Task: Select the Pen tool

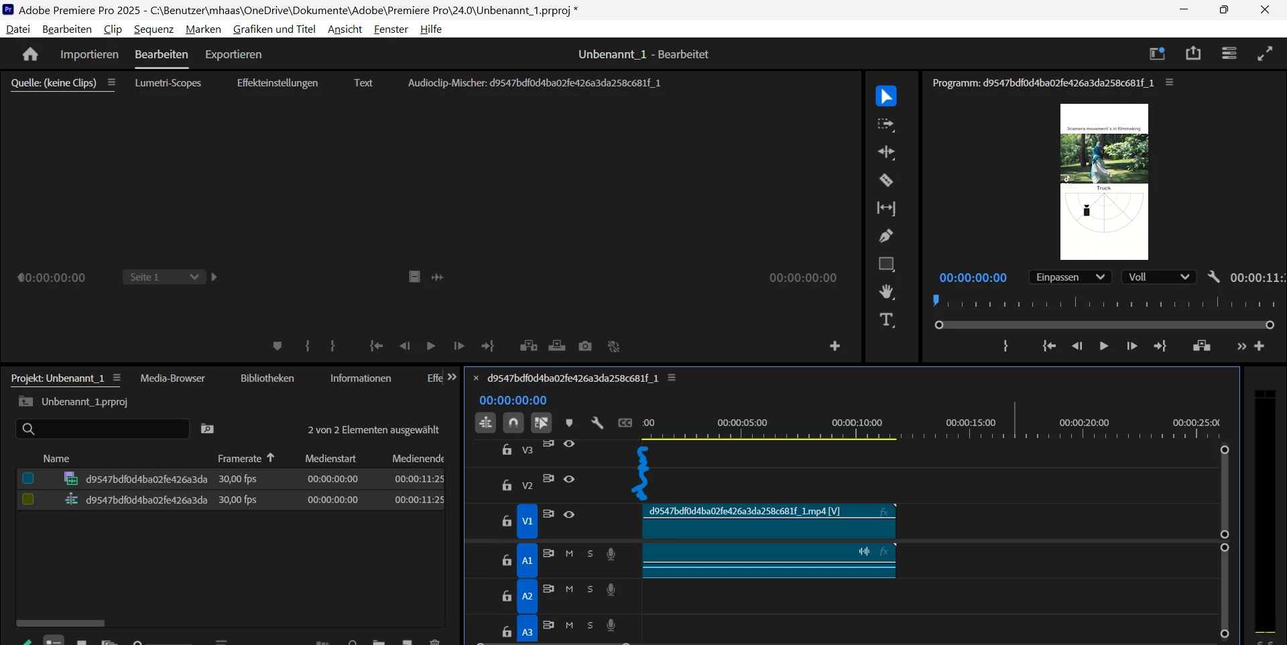Action: pos(886,236)
